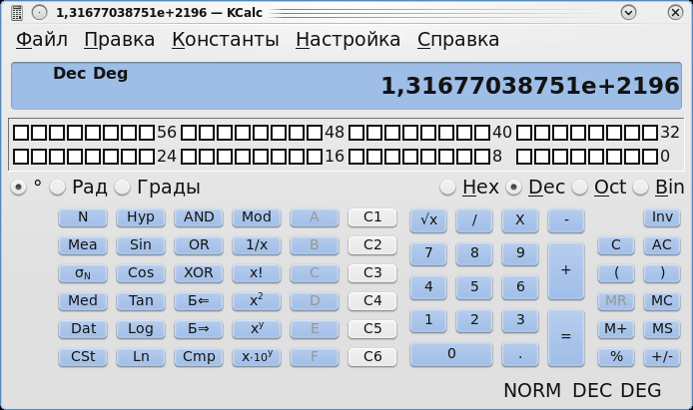693x410 pixels.
Task: Toggle the Inv inverse mode button
Action: (x=662, y=217)
